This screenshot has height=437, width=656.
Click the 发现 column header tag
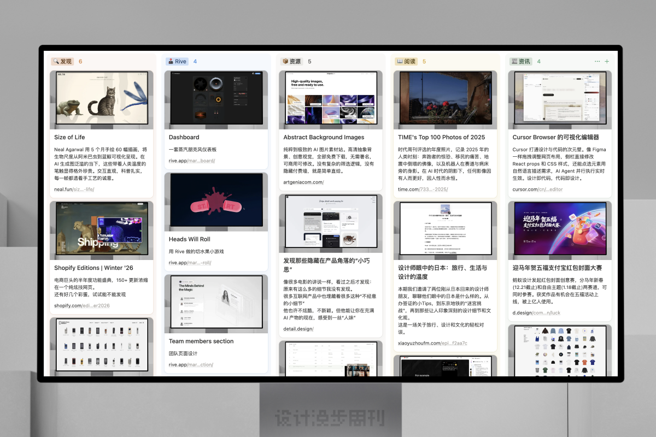62,62
